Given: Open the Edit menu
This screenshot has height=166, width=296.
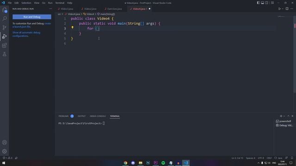Looking at the screenshot, I should (17, 3).
